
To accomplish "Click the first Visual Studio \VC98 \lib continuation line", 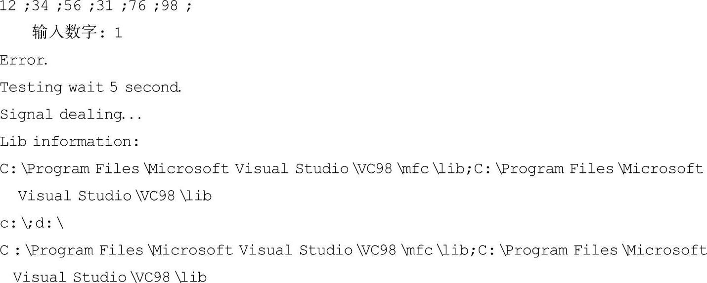I will click(x=115, y=196).
